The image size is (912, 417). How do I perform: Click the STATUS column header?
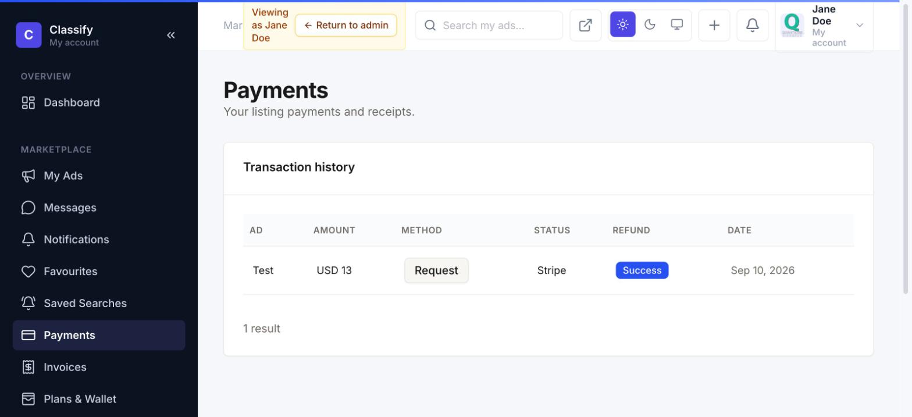point(552,230)
